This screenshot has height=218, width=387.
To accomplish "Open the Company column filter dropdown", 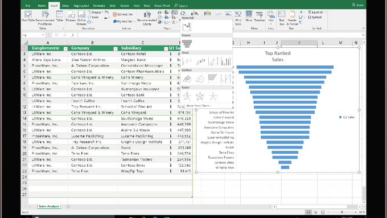I will (x=116, y=48).
